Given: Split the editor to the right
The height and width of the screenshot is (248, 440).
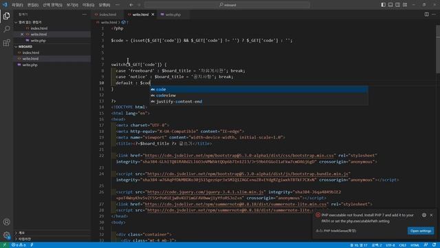Looking at the screenshot, I should [x=426, y=14].
